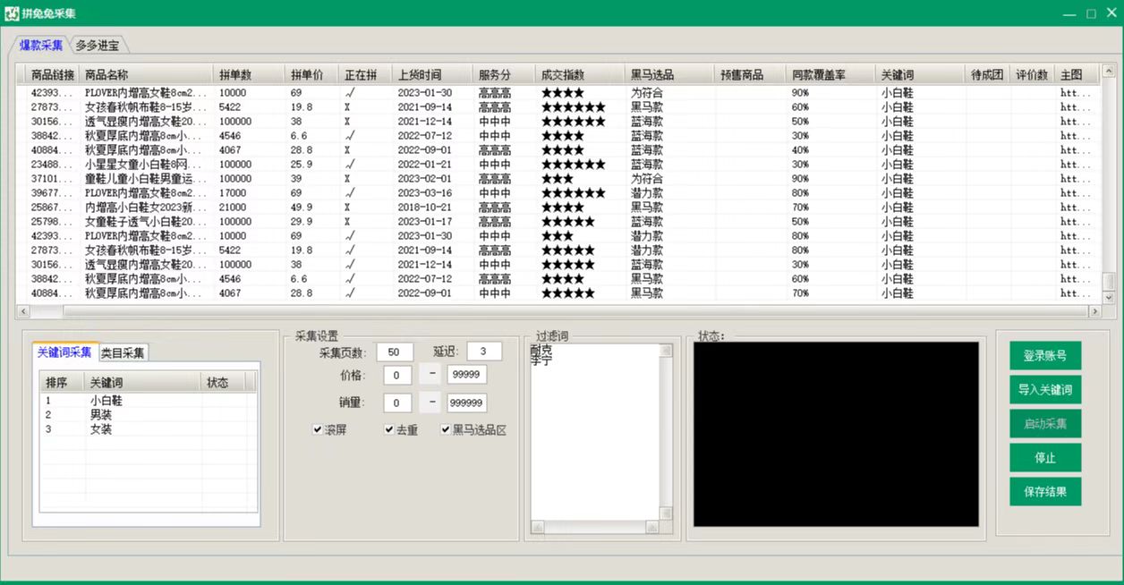Click the horizontal scrollbar right arrow in table
The width and height of the screenshot is (1124, 585).
[1094, 311]
